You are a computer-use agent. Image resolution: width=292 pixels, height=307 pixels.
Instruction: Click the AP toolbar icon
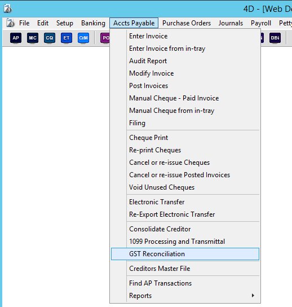(x=16, y=38)
